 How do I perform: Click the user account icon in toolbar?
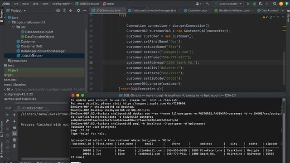pos(198,4)
